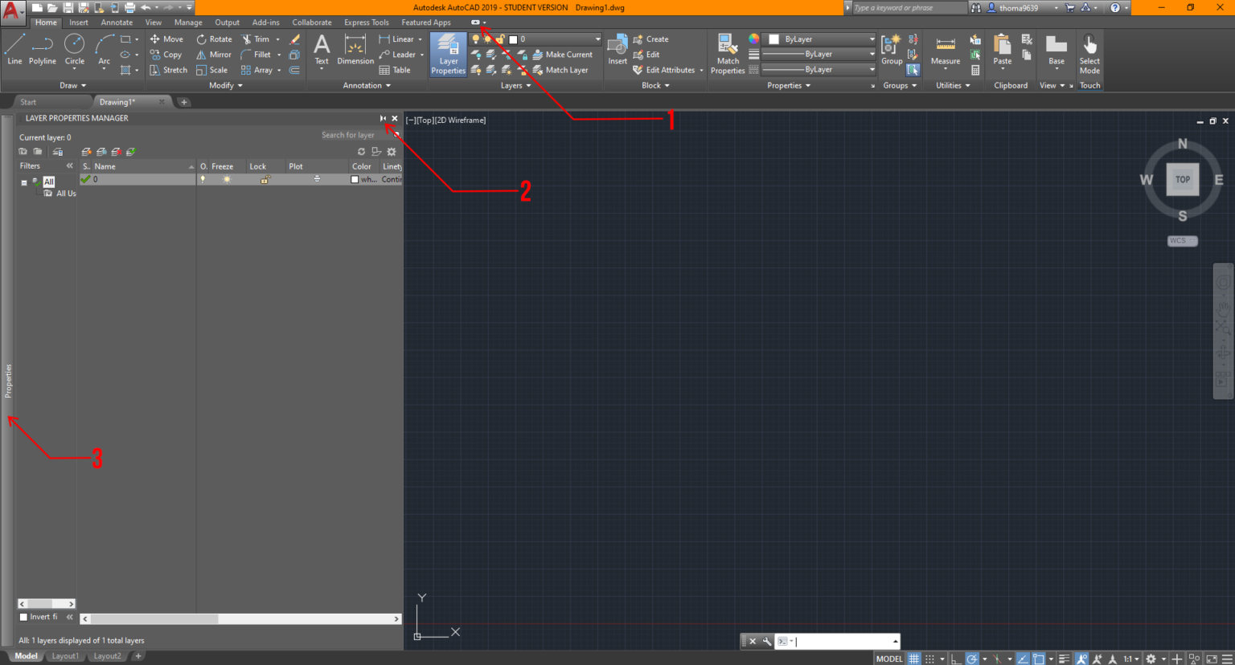This screenshot has height=665, width=1235.
Task: Freeze layer 0 by clicking its sun icon
Action: click(x=227, y=177)
